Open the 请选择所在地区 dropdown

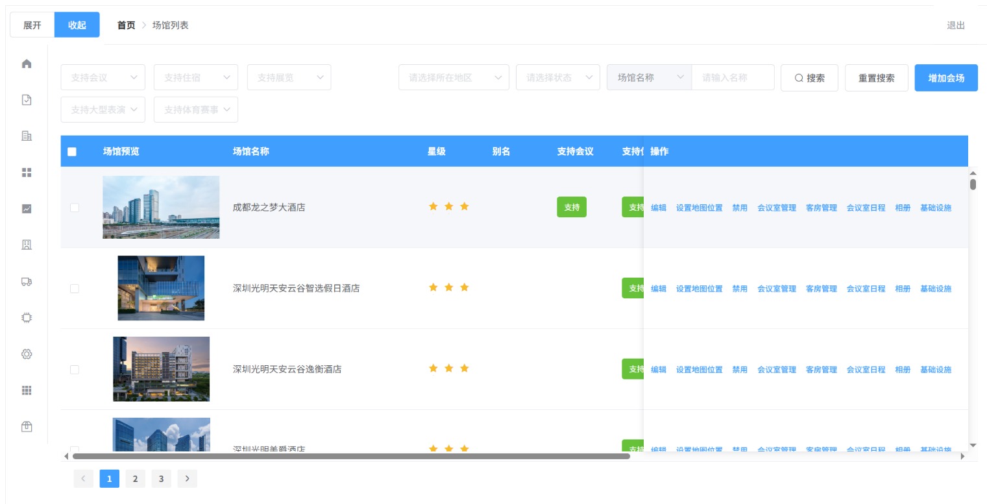pos(454,77)
